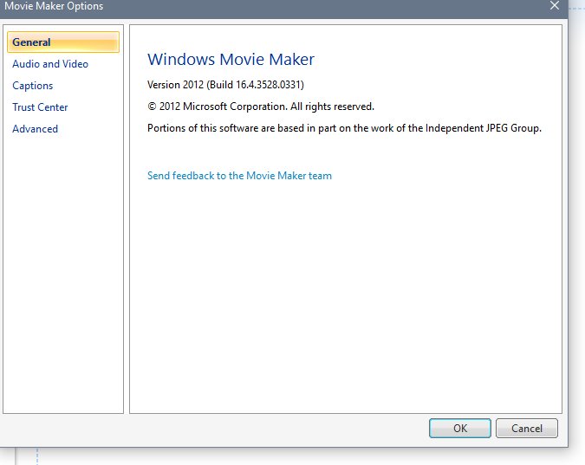Click the Microsoft Corporation copyright line
Screen dimensions: 585x465
tap(261, 107)
